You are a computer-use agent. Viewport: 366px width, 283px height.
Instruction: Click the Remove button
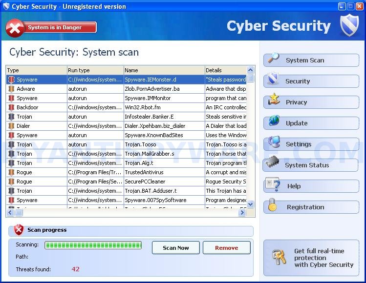click(227, 247)
